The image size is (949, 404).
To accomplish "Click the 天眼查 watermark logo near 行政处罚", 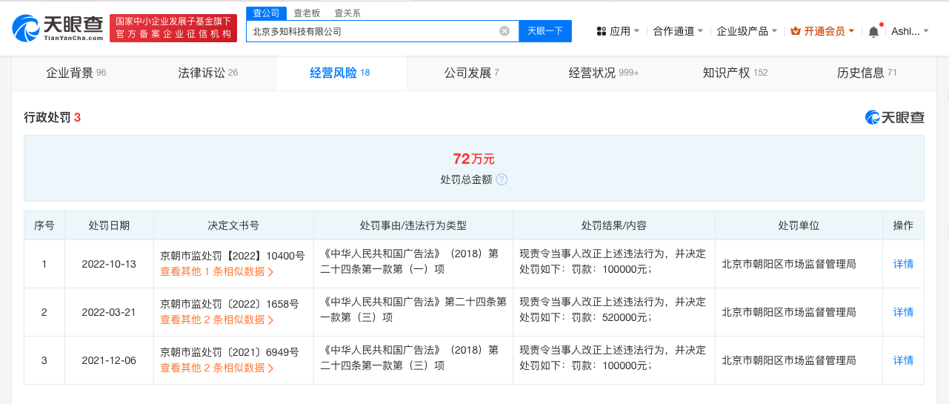I will [895, 117].
